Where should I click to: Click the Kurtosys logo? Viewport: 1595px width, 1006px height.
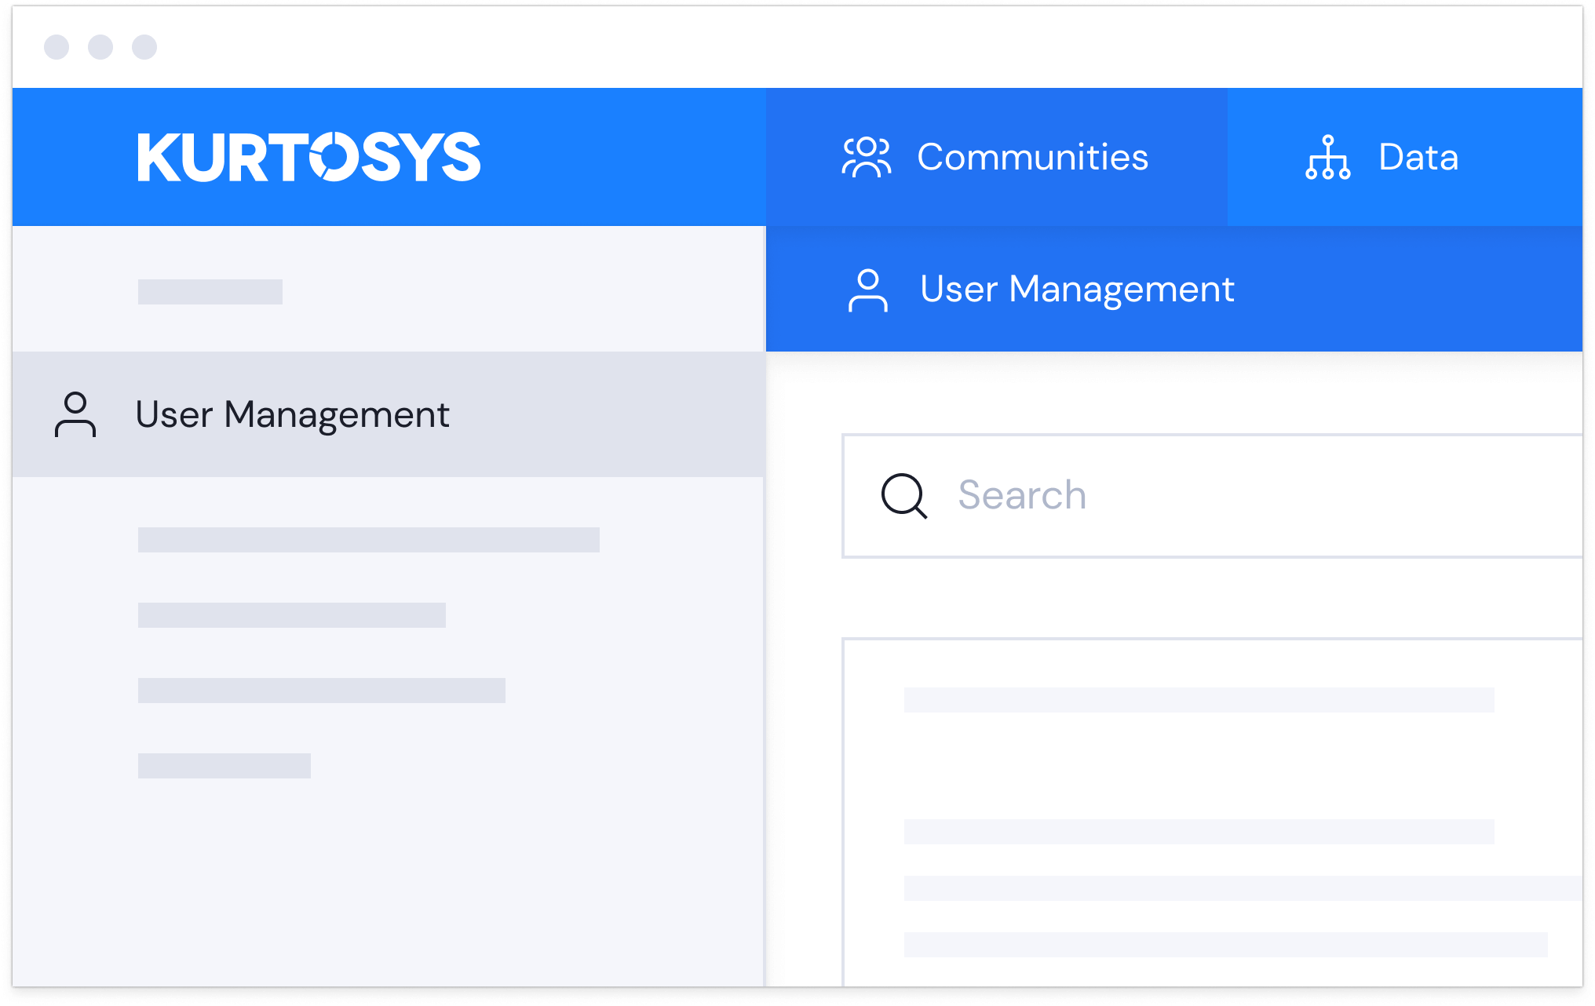click(308, 157)
